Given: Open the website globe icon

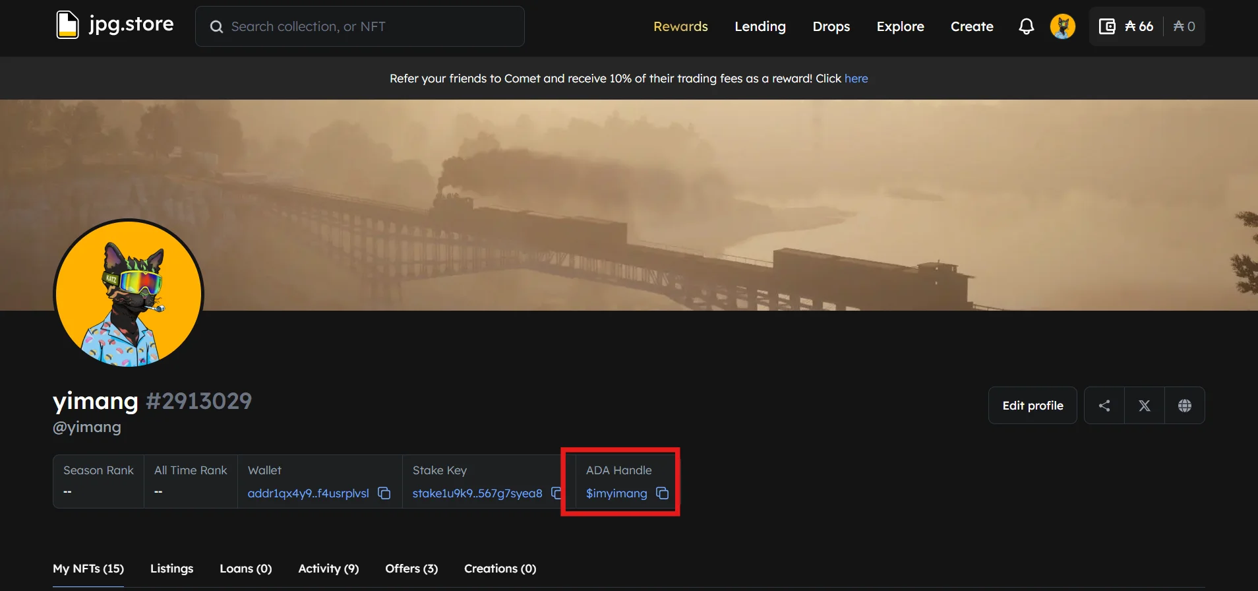Looking at the screenshot, I should click(x=1185, y=406).
